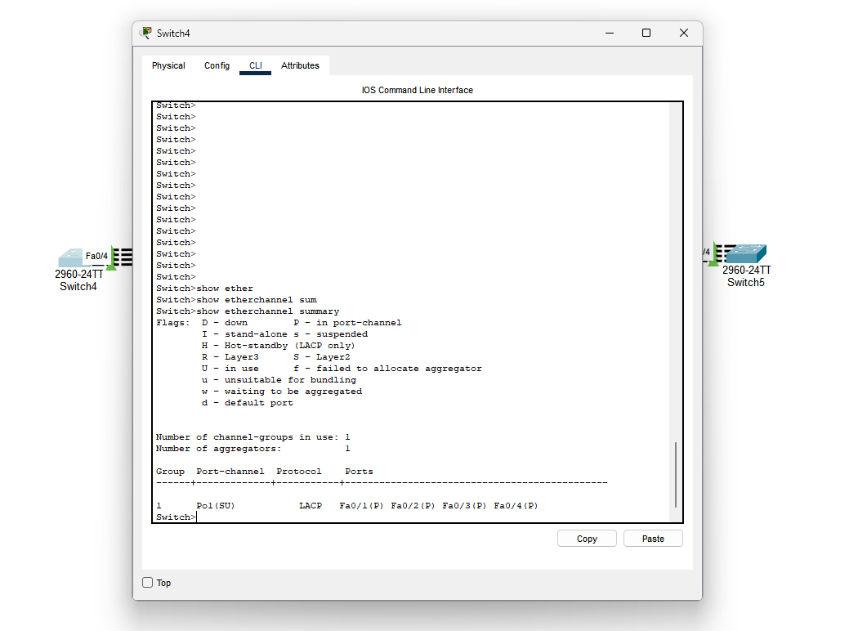Click the 'LACP' protocol entry in table
The height and width of the screenshot is (631, 858).
[x=311, y=506]
